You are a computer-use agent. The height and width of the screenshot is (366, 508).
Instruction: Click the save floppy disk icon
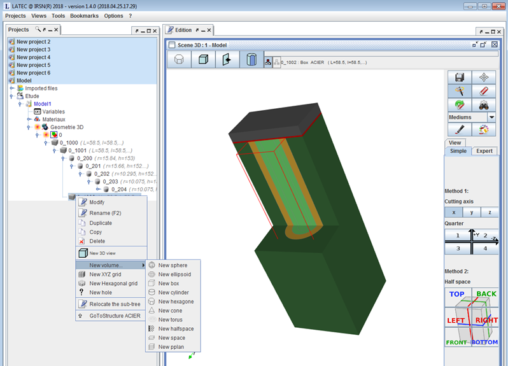(x=460, y=77)
